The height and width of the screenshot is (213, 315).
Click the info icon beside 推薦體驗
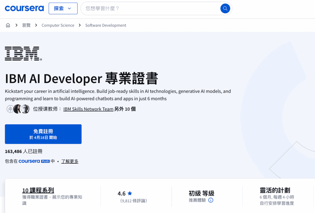point(211,200)
